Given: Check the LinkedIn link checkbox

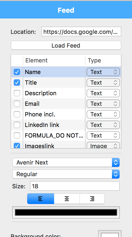Looking at the screenshot, I should tap(17, 125).
